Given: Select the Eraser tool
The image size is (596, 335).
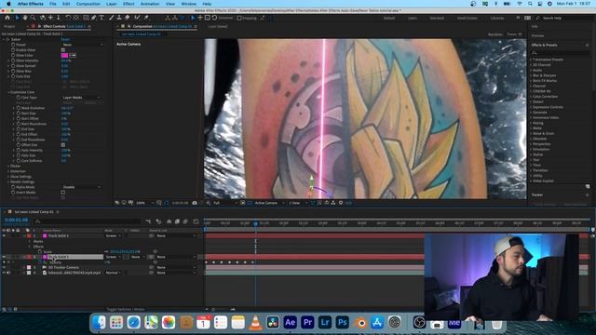Looking at the screenshot, I should (128, 18).
